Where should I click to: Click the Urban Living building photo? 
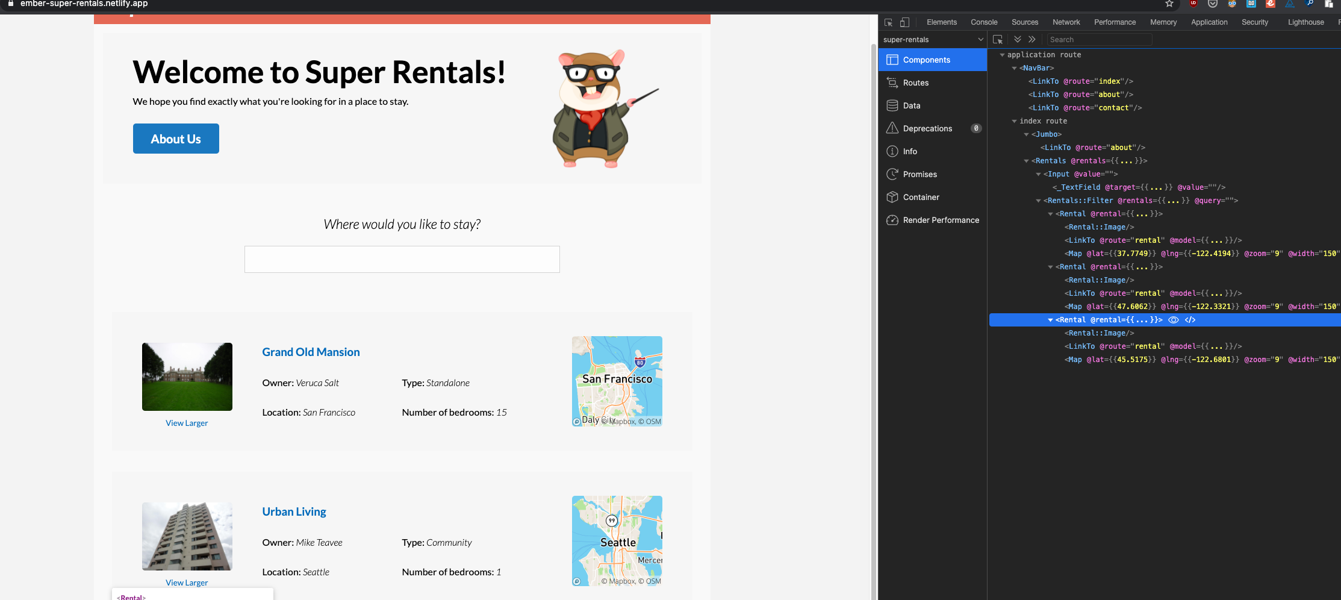[x=187, y=536]
